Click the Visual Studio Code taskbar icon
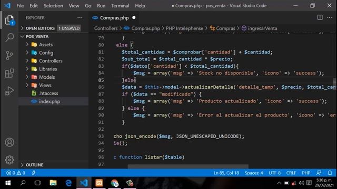 pyautogui.click(x=84, y=183)
